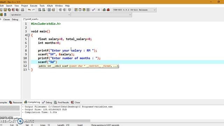
Task: Open the Help menu
Action: click(67, 6)
